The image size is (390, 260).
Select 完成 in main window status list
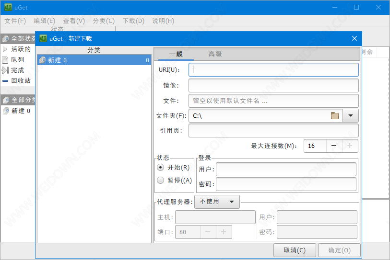click(x=18, y=70)
